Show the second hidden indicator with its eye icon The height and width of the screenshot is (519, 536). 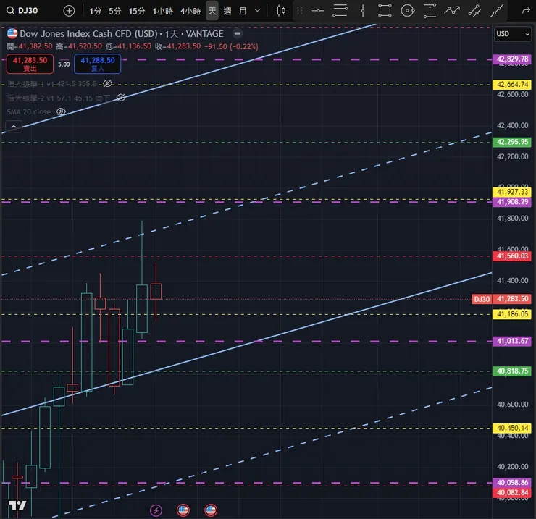(x=121, y=98)
